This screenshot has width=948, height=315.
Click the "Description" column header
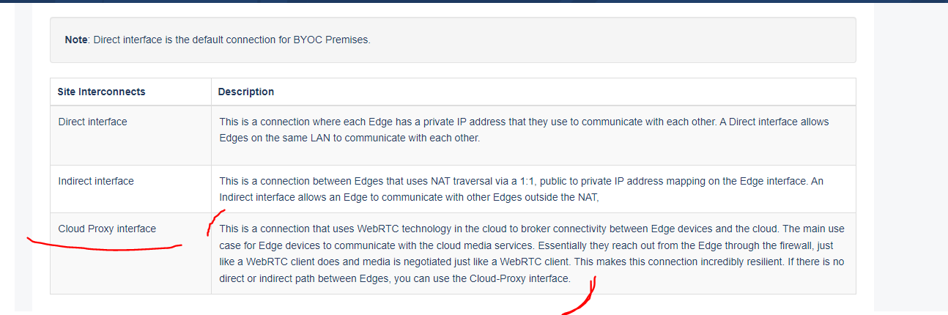pyautogui.click(x=246, y=92)
